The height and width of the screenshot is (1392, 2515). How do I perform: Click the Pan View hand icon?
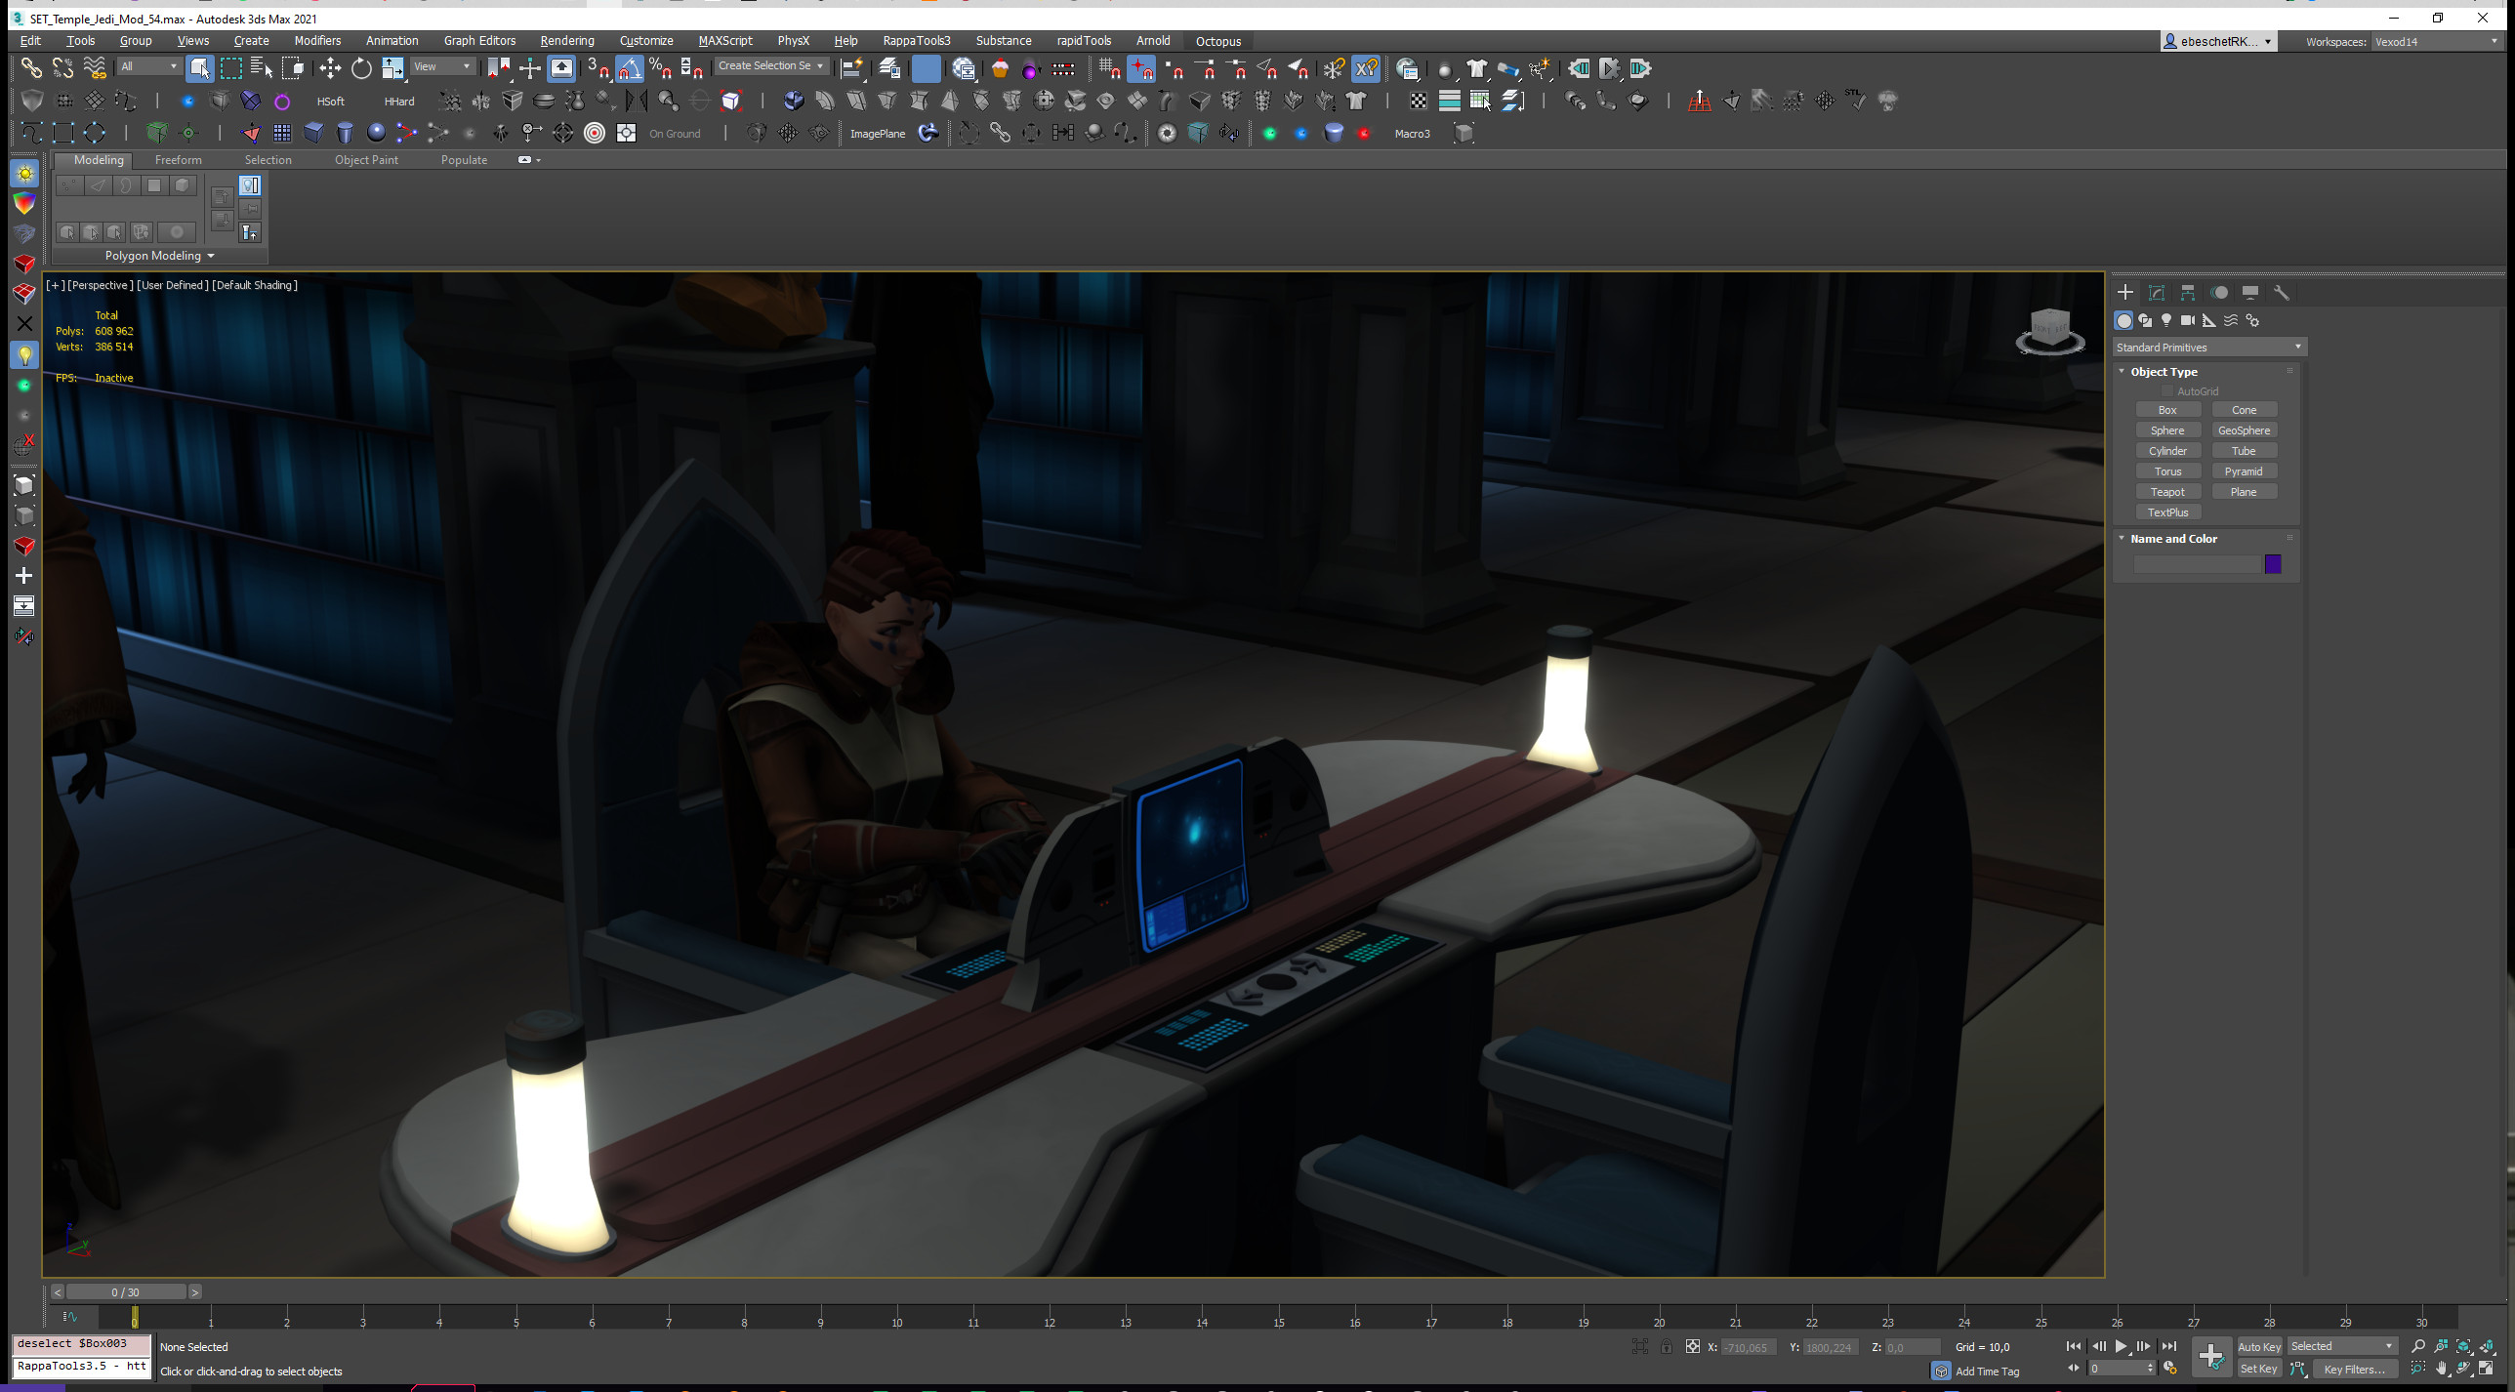tap(2442, 1370)
